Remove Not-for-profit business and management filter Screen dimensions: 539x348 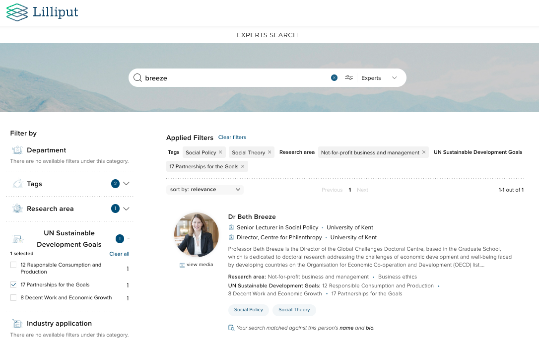424,152
